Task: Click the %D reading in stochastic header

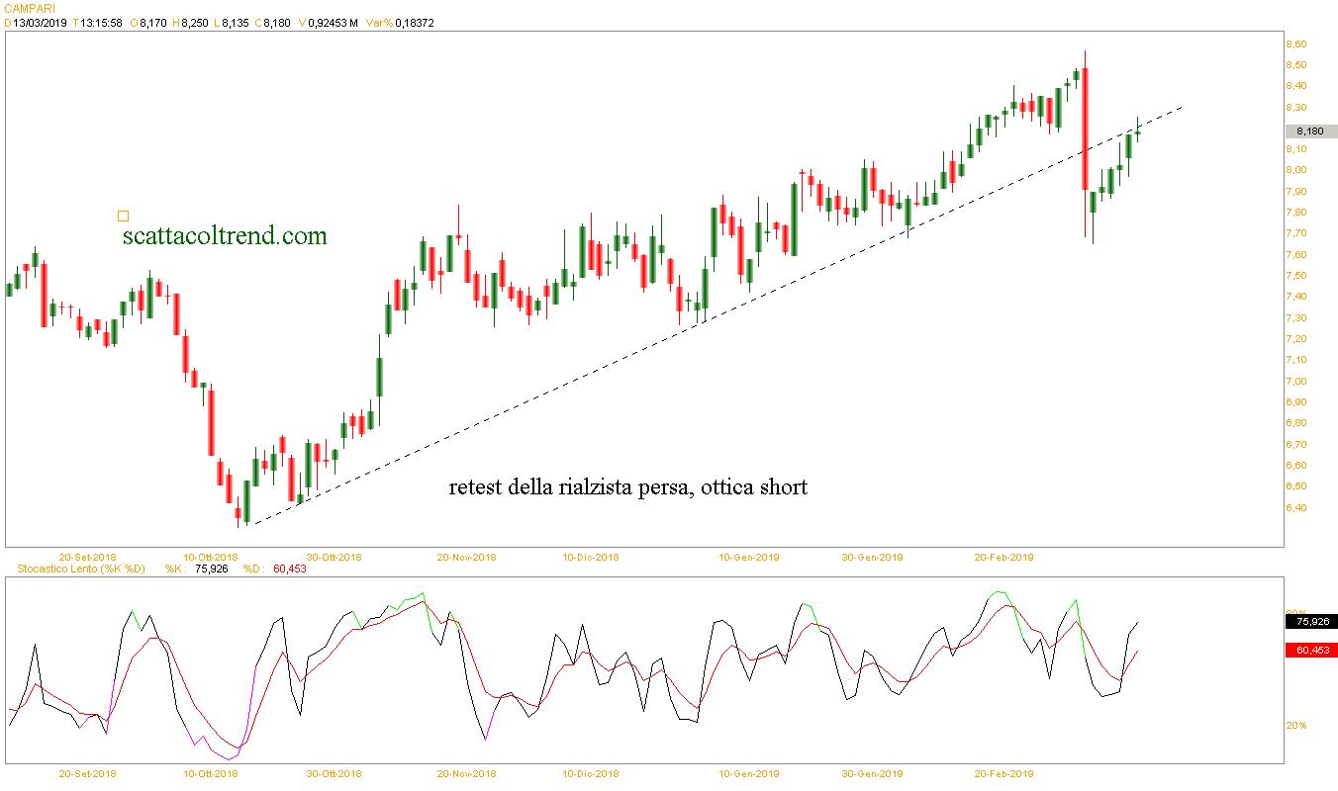Action: pyautogui.click(x=288, y=570)
